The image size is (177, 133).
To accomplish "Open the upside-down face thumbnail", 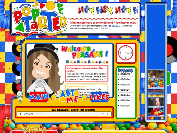I will click(156, 102).
